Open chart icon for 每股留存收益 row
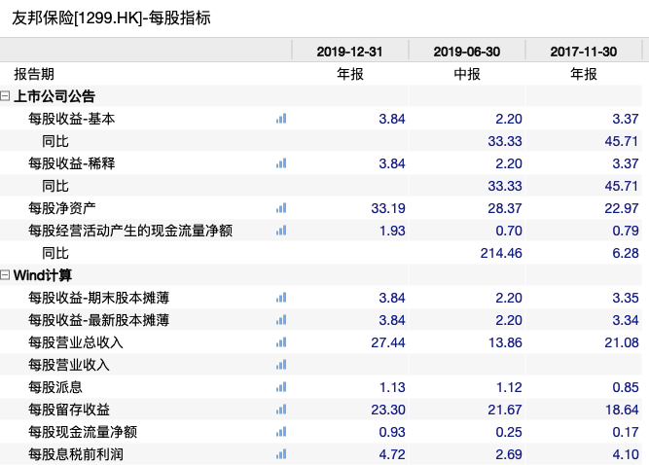 click(x=281, y=410)
